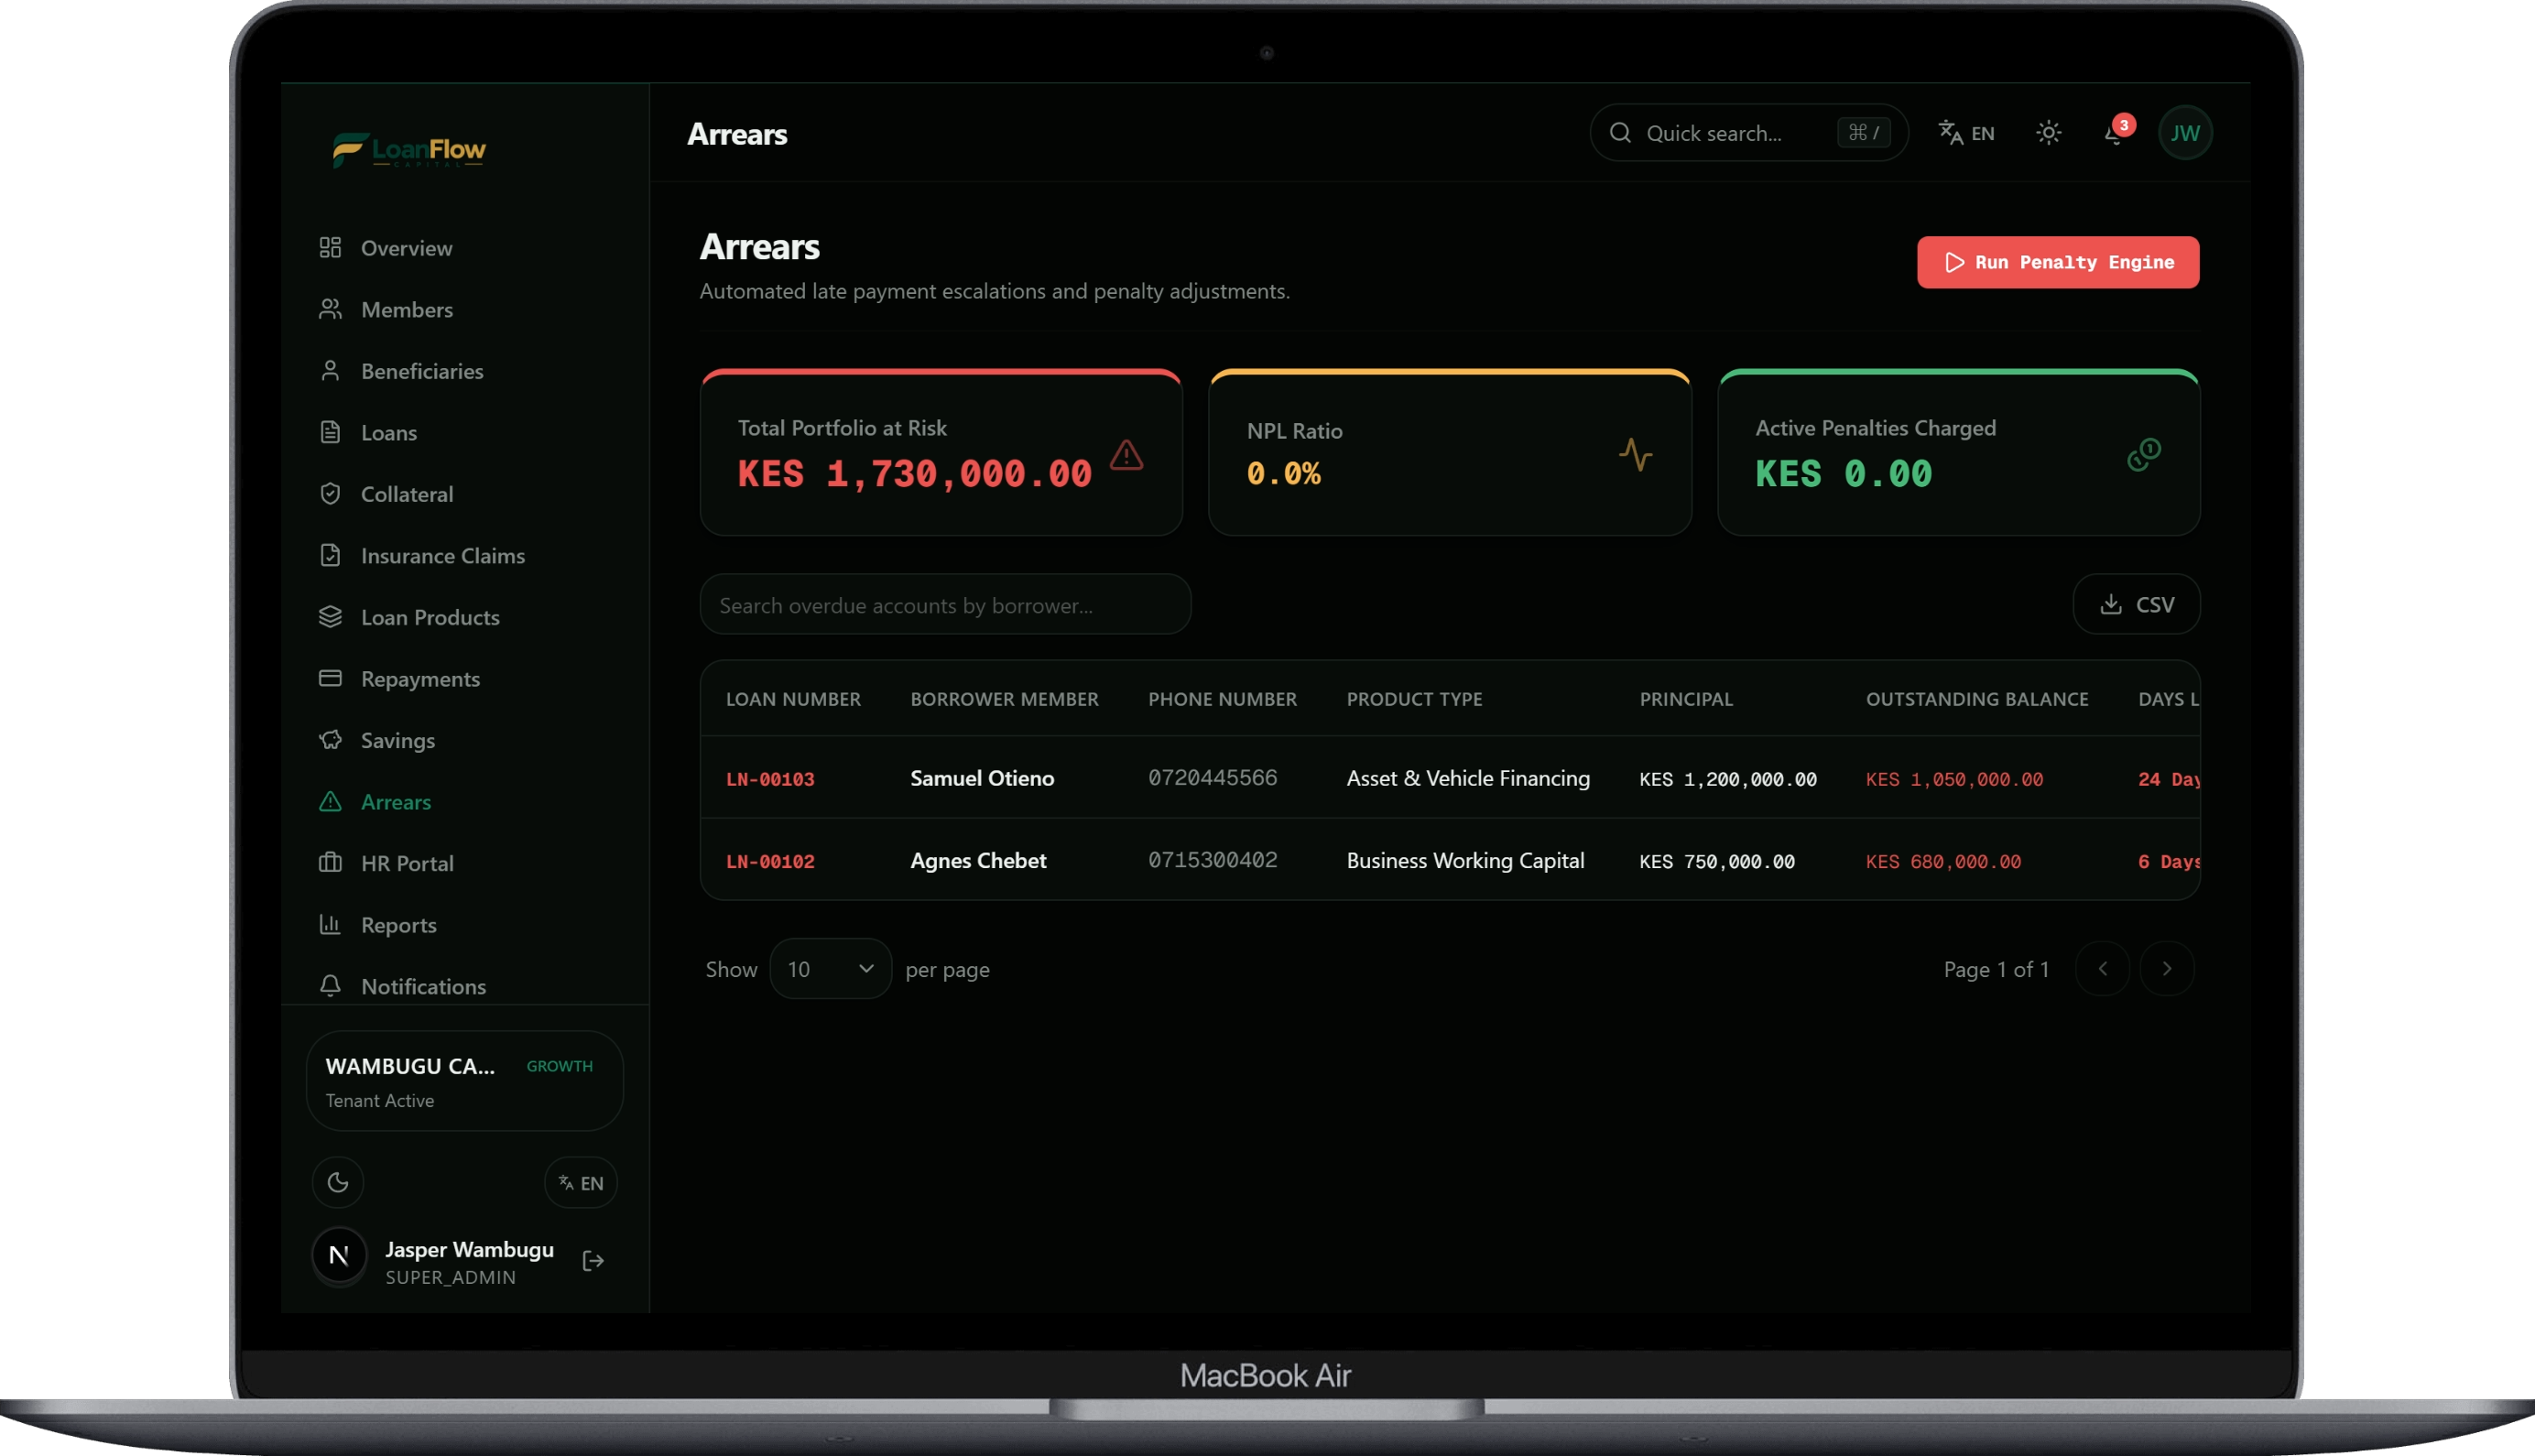Export table with CSV button
This screenshot has height=1456, width=2535.
pos(2136,604)
